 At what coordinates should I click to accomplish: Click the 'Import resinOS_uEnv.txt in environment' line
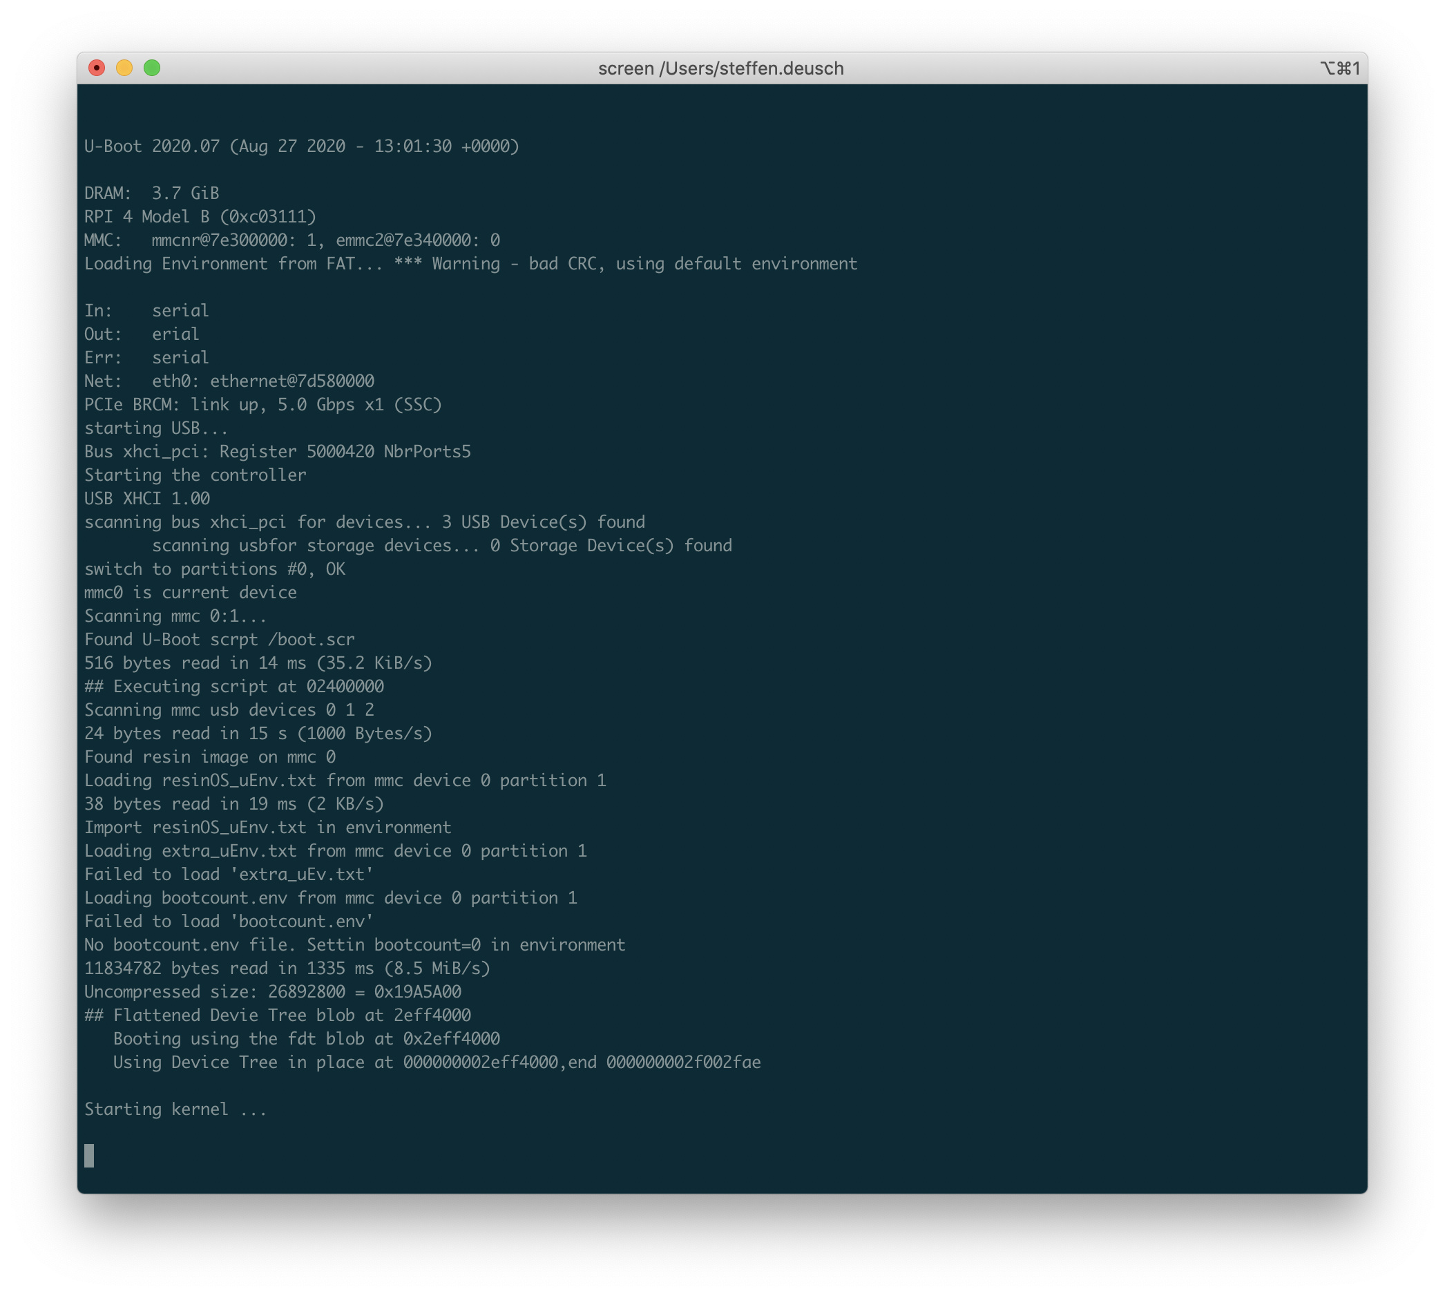267,828
